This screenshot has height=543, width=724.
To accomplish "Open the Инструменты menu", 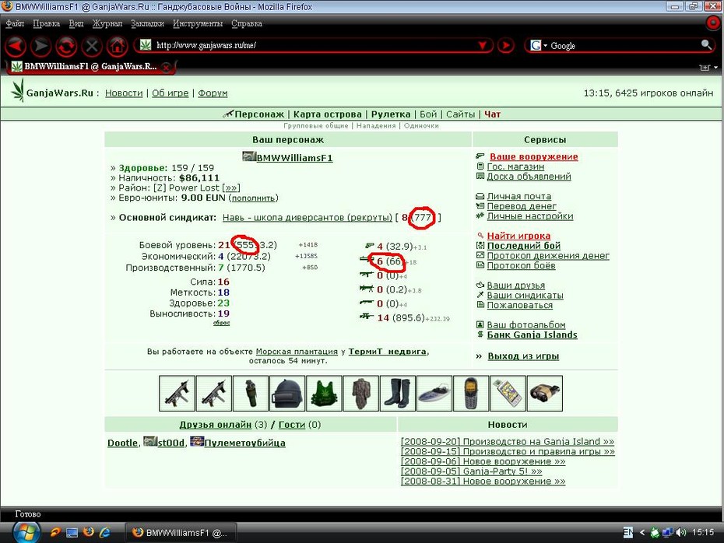I will (198, 23).
